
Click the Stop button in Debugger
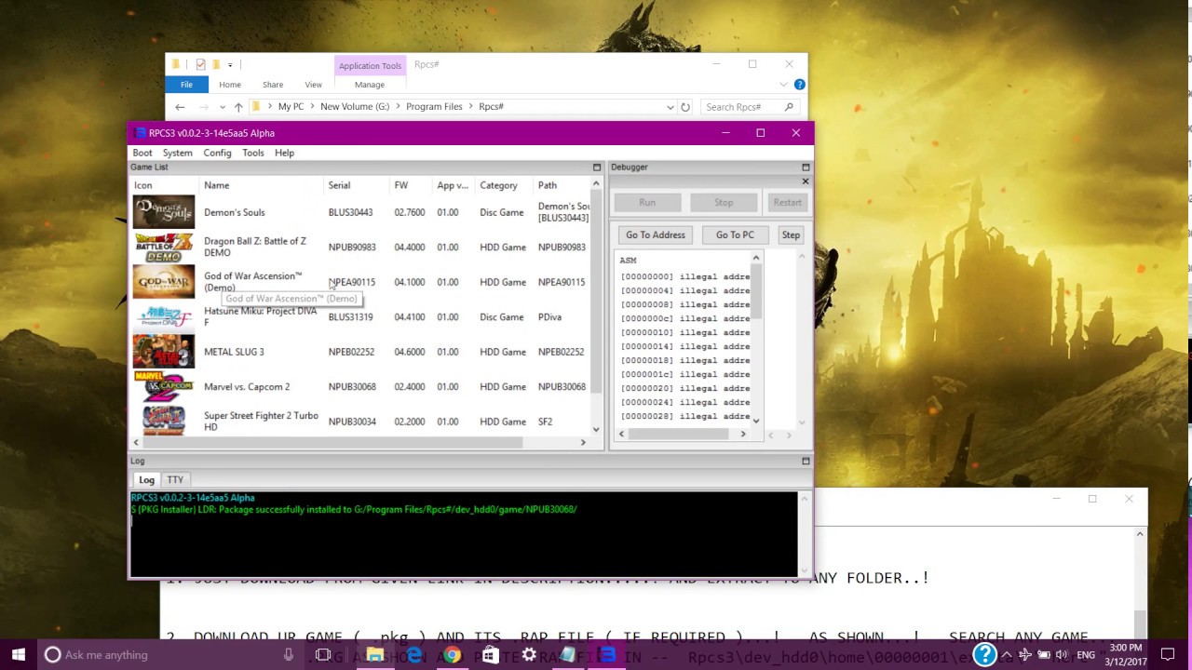(x=724, y=202)
